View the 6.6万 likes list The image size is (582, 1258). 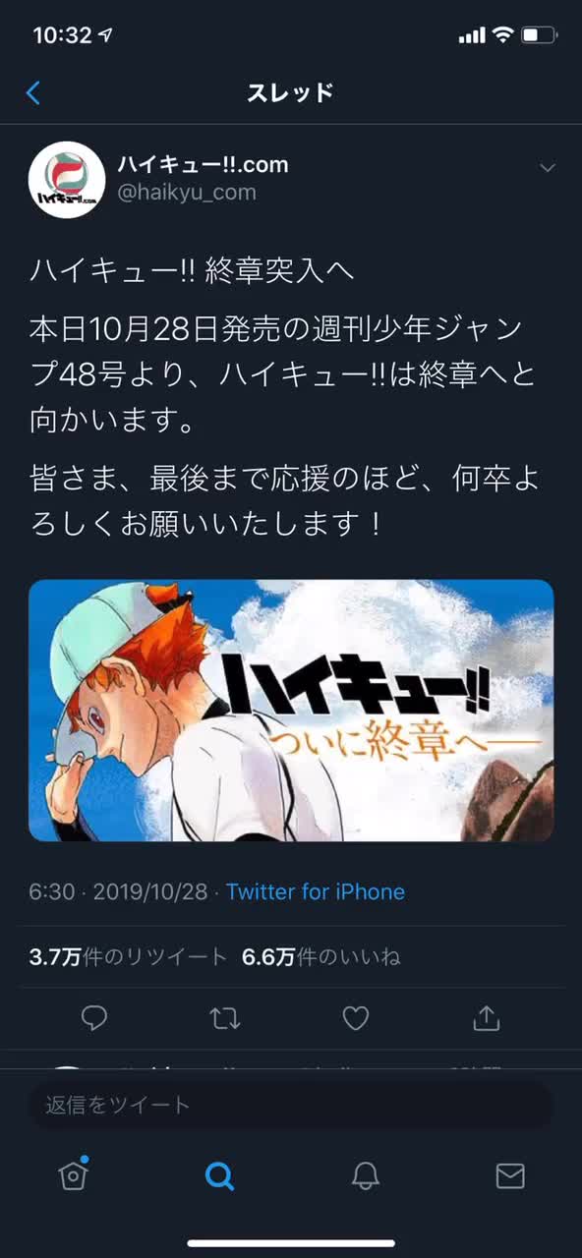coord(321,956)
